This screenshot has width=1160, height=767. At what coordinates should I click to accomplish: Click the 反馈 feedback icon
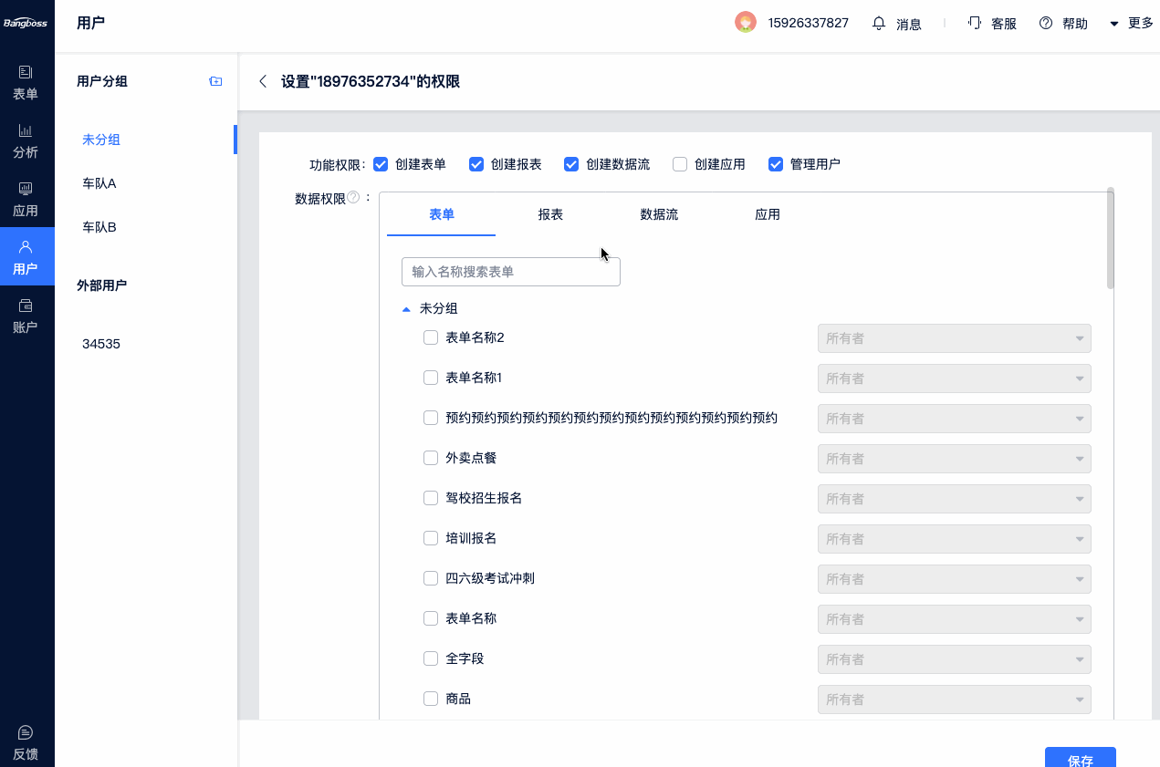(26, 733)
